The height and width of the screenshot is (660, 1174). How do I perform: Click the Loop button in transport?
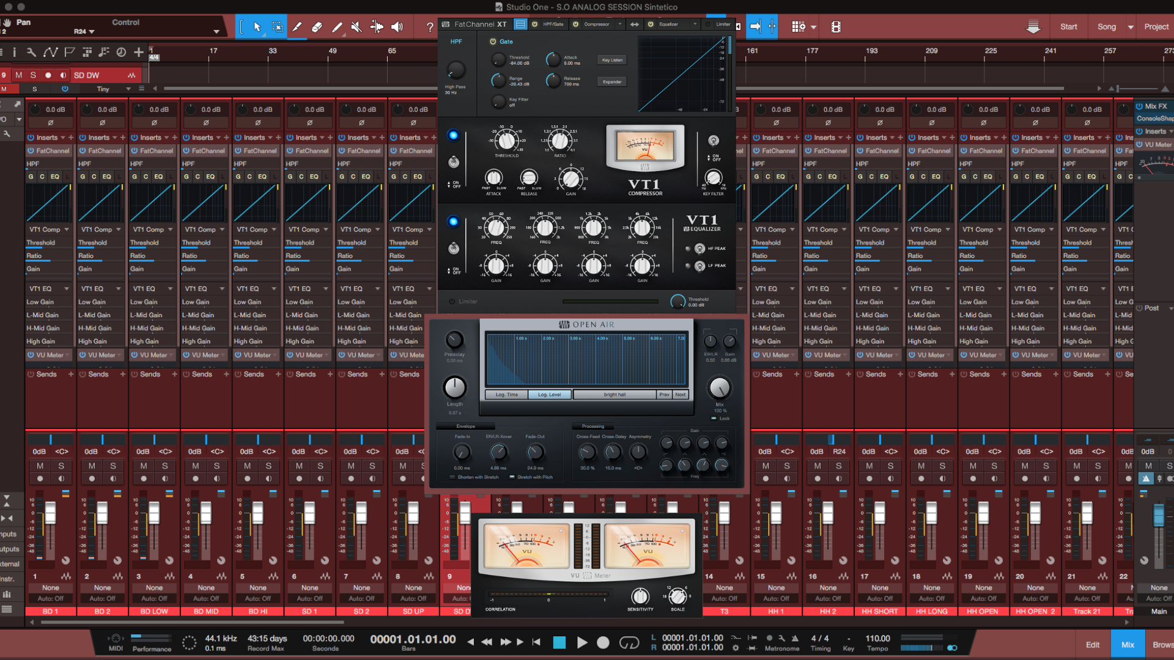pyautogui.click(x=629, y=642)
